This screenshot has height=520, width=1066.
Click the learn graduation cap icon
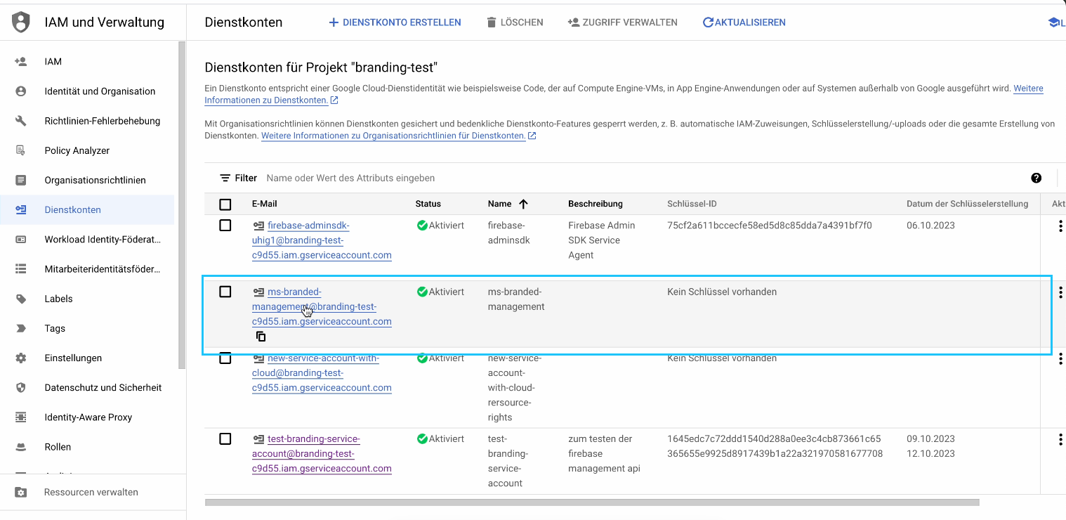(x=1053, y=22)
